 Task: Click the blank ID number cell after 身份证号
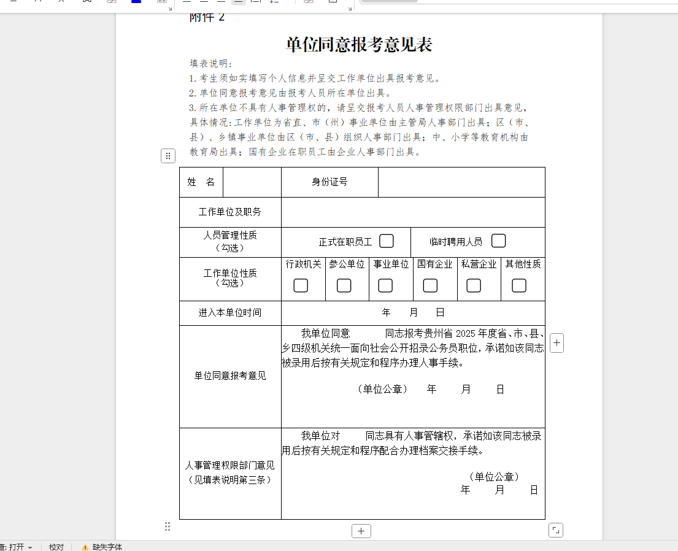461,182
